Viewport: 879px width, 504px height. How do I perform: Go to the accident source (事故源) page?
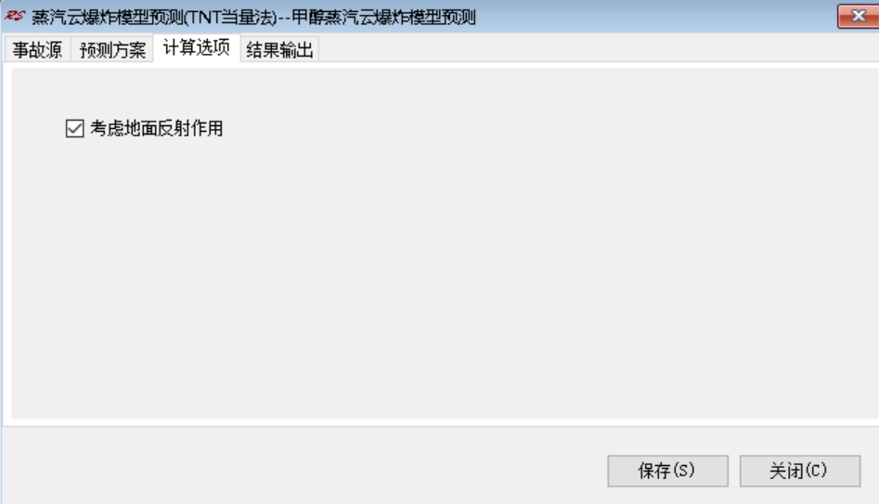click(x=37, y=50)
